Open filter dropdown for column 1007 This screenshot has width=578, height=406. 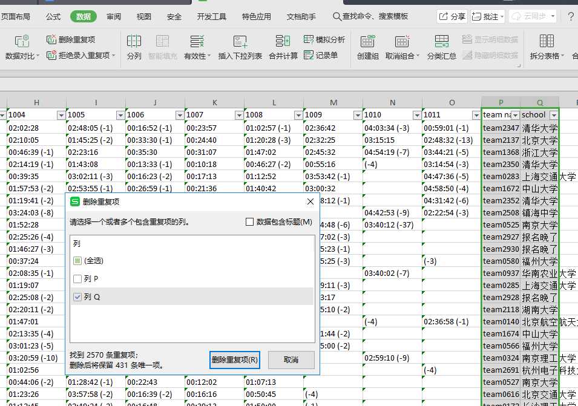[239, 116]
